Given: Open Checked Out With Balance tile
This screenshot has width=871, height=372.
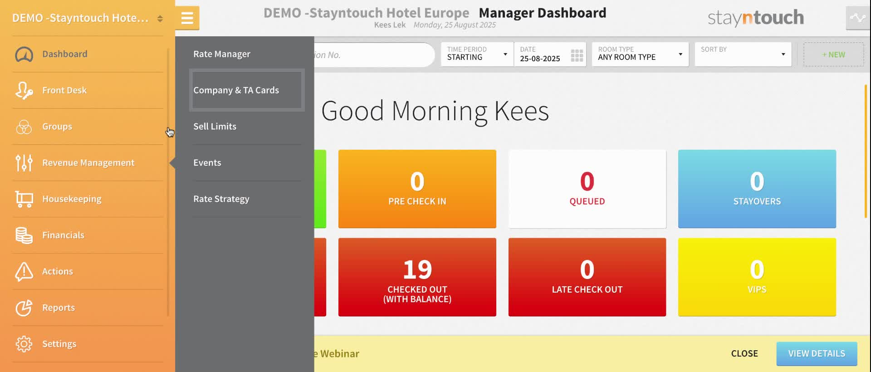Looking at the screenshot, I should pyautogui.click(x=417, y=277).
